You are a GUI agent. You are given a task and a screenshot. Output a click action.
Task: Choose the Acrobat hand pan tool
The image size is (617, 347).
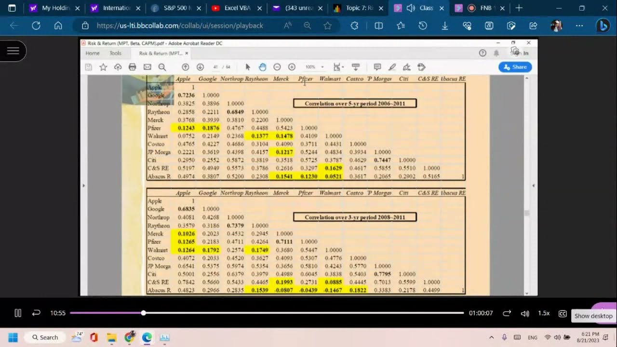point(262,67)
